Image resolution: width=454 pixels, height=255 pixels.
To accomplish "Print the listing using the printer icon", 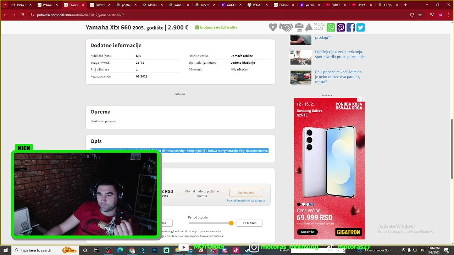I will (x=299, y=27).
